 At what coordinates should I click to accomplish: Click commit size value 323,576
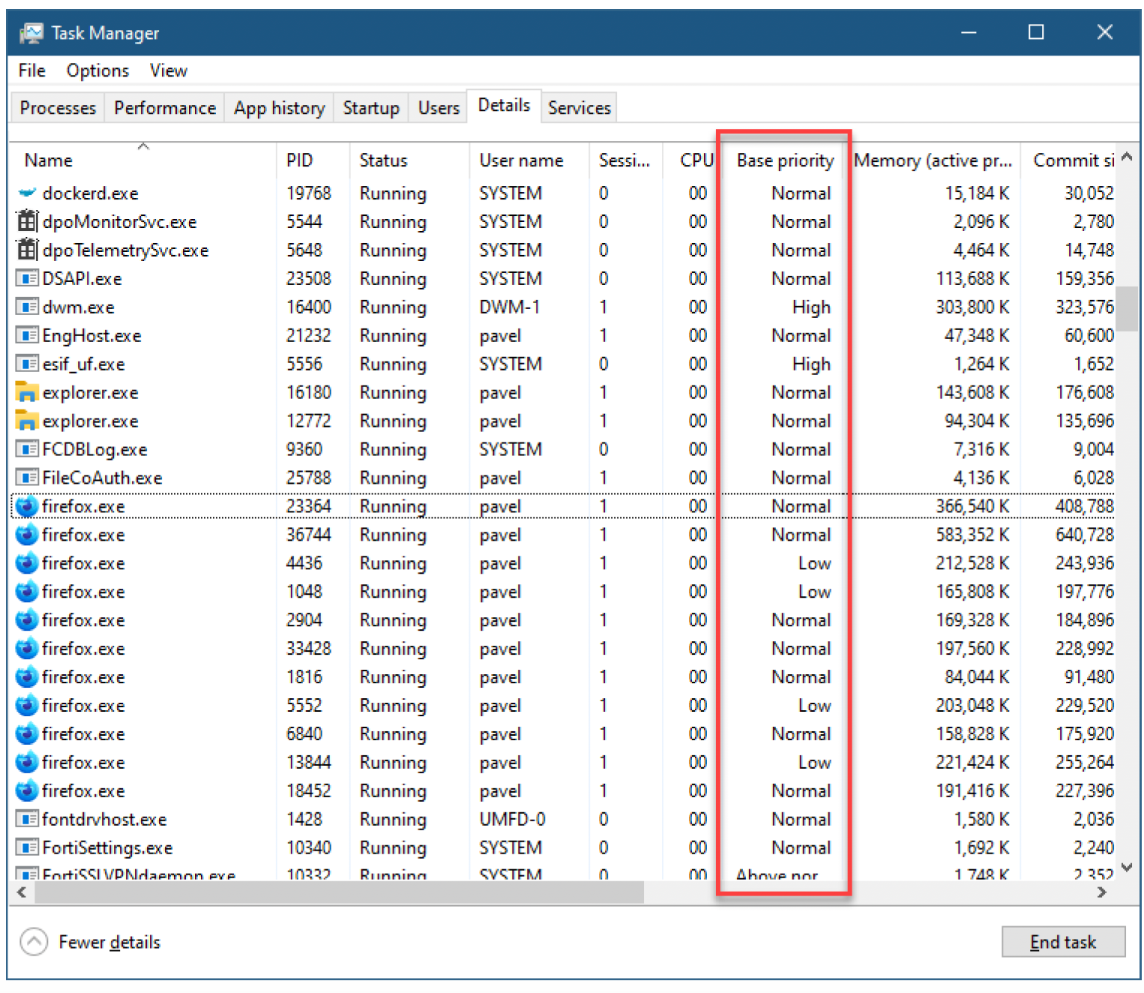(x=1085, y=307)
